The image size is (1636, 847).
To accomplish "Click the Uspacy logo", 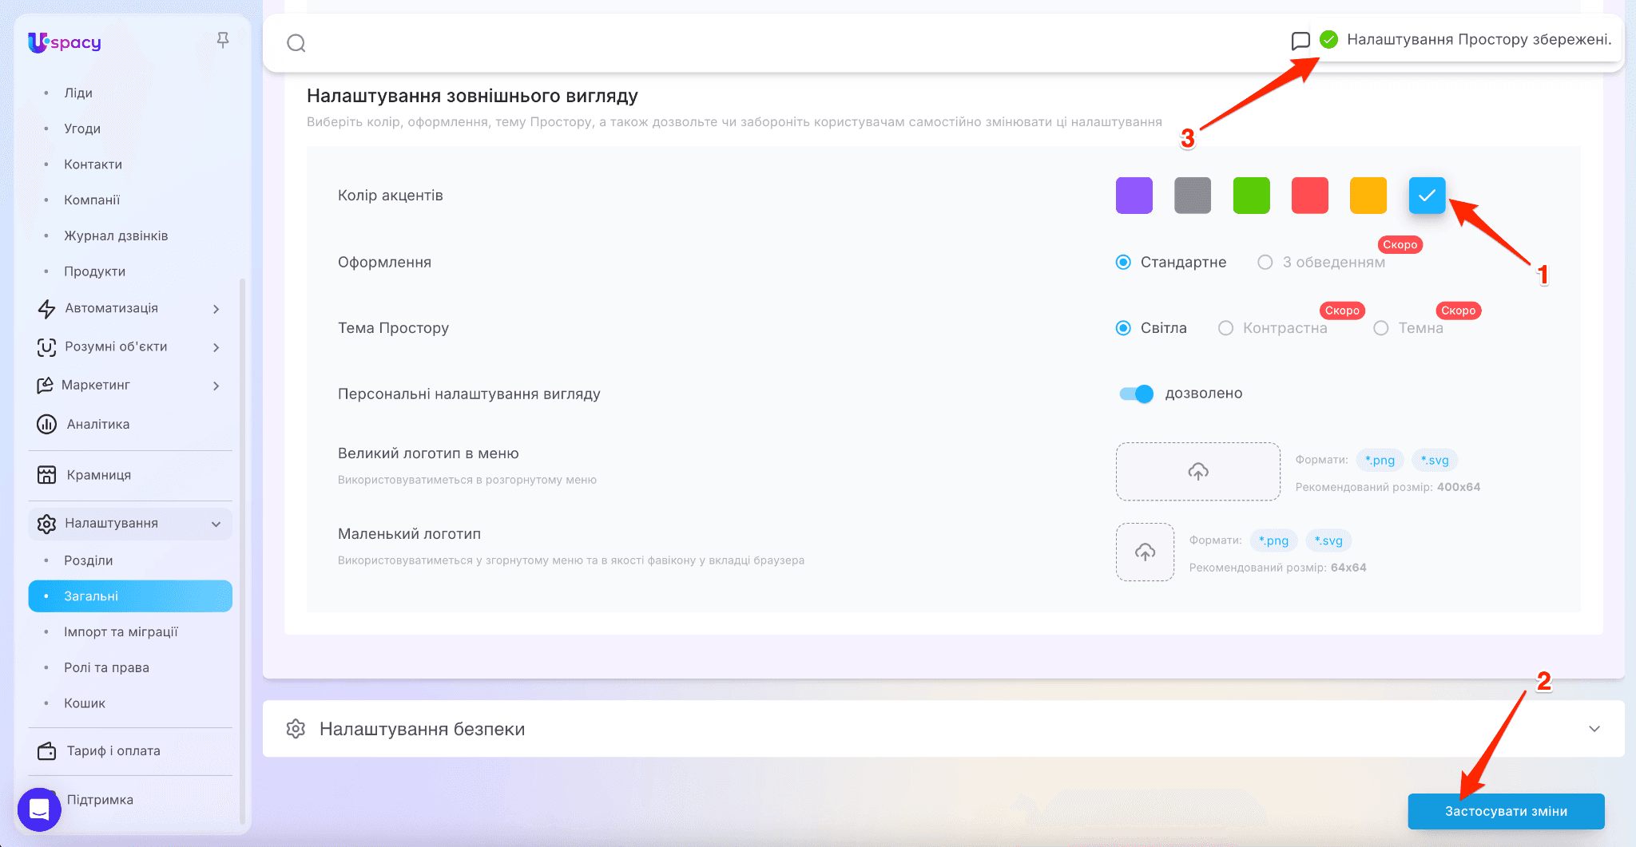I will (x=65, y=42).
